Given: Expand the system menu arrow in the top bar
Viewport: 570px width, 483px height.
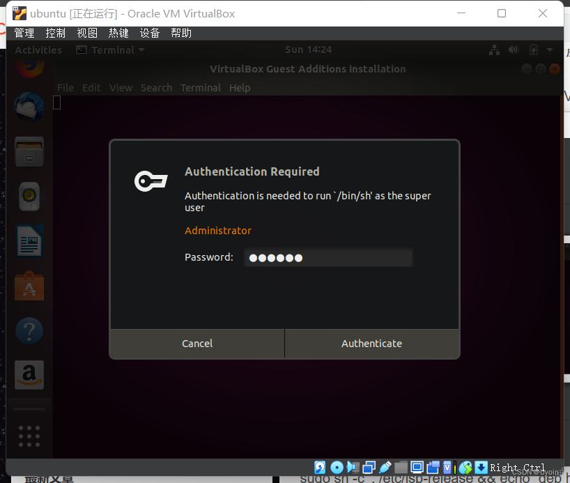Looking at the screenshot, I should point(550,49).
